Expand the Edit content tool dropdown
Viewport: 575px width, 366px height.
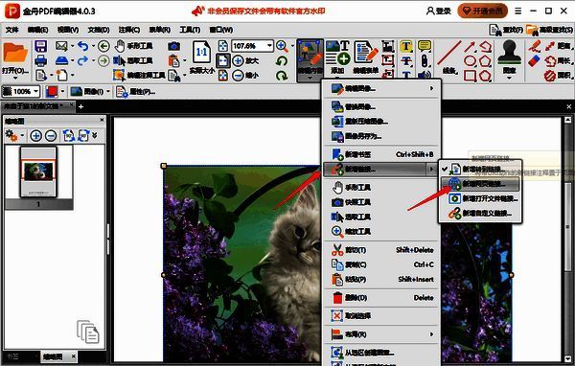click(310, 79)
